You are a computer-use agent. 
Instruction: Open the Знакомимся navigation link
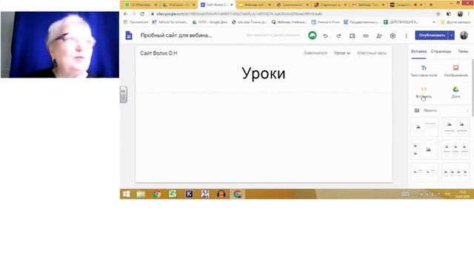pyautogui.click(x=316, y=53)
